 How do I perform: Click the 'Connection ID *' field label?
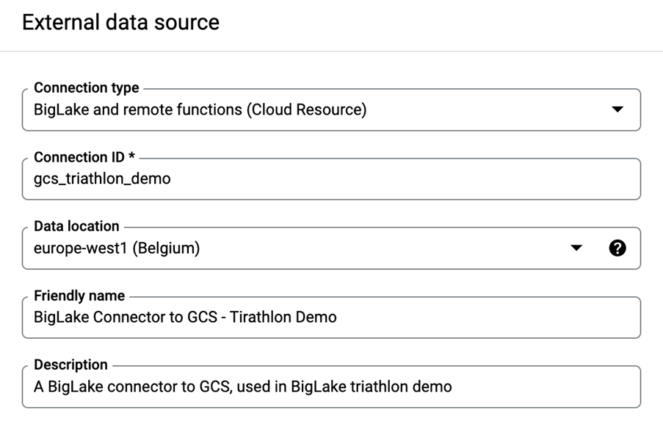84,157
